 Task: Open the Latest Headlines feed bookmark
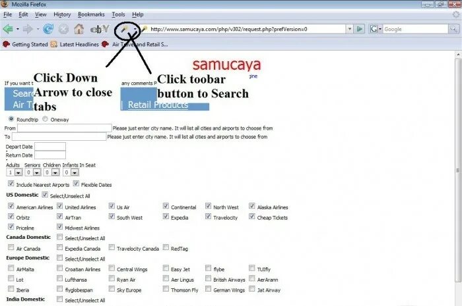coord(75,44)
